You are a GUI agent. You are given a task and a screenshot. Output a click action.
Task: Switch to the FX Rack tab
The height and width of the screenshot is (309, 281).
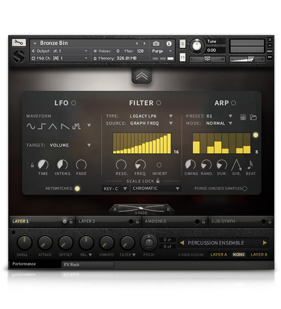click(x=88, y=265)
